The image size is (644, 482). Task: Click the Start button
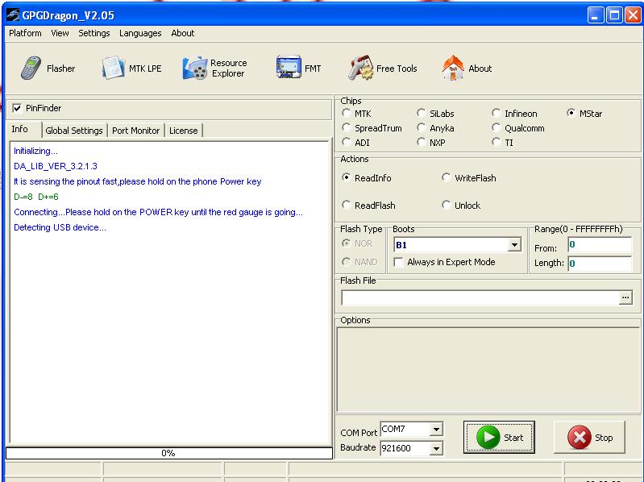click(499, 437)
